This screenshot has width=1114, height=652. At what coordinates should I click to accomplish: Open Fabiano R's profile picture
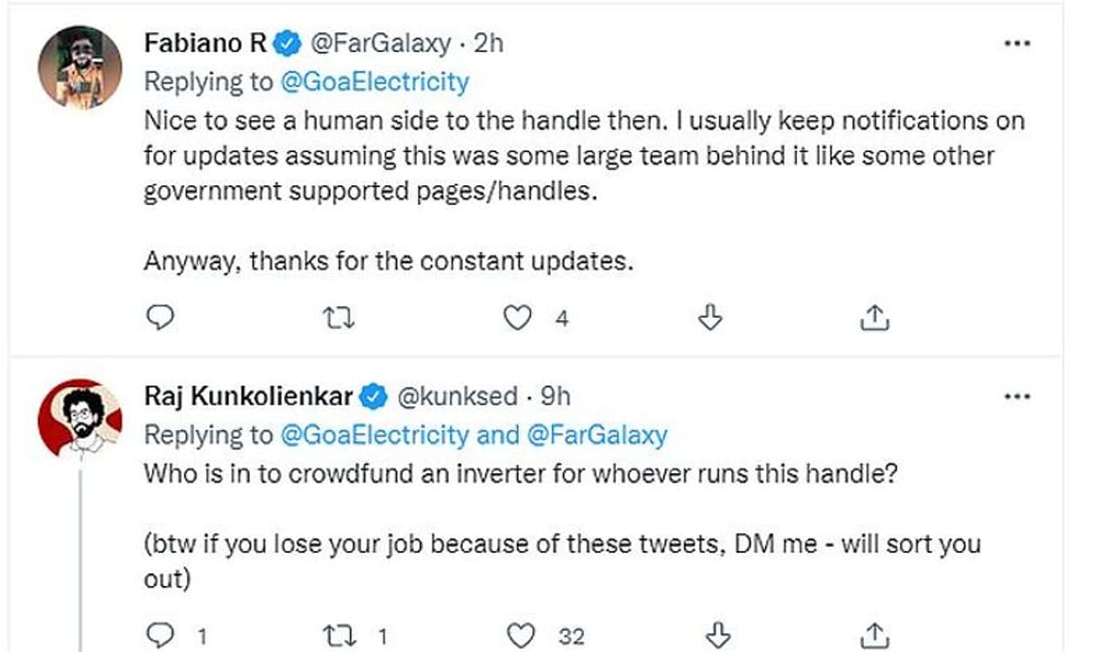tap(80, 67)
